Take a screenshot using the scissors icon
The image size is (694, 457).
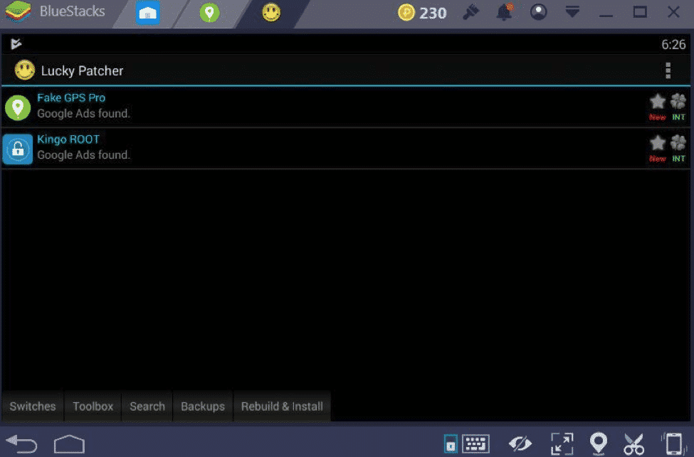click(633, 443)
